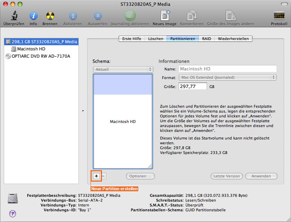Click the Schreibstatus value Lesen/Schreiben
This screenshot has width=291, height=222.
[200, 200]
